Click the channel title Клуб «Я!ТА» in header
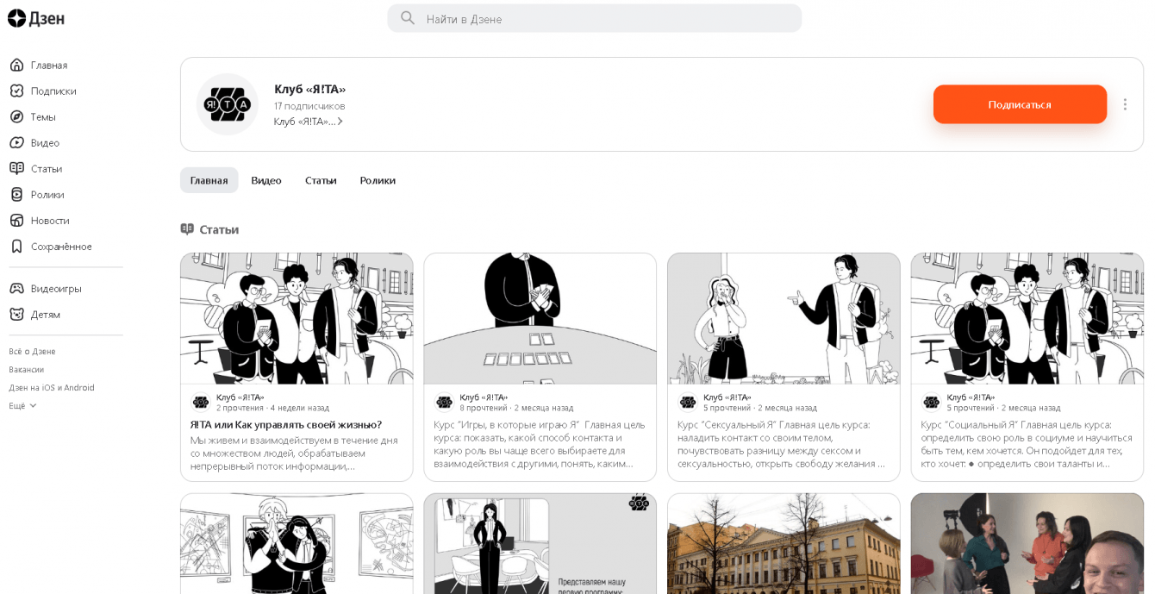The width and height of the screenshot is (1155, 594). coord(309,89)
